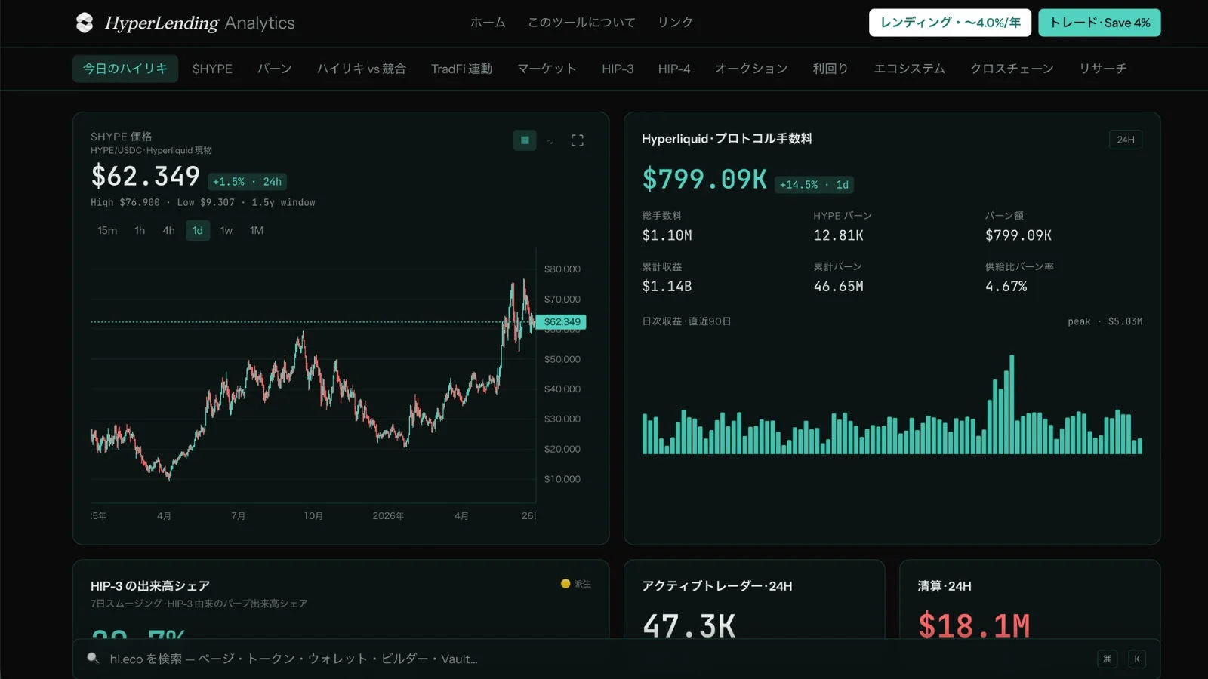
Task: Click the peak · $5.03M label
Action: (x=1105, y=321)
